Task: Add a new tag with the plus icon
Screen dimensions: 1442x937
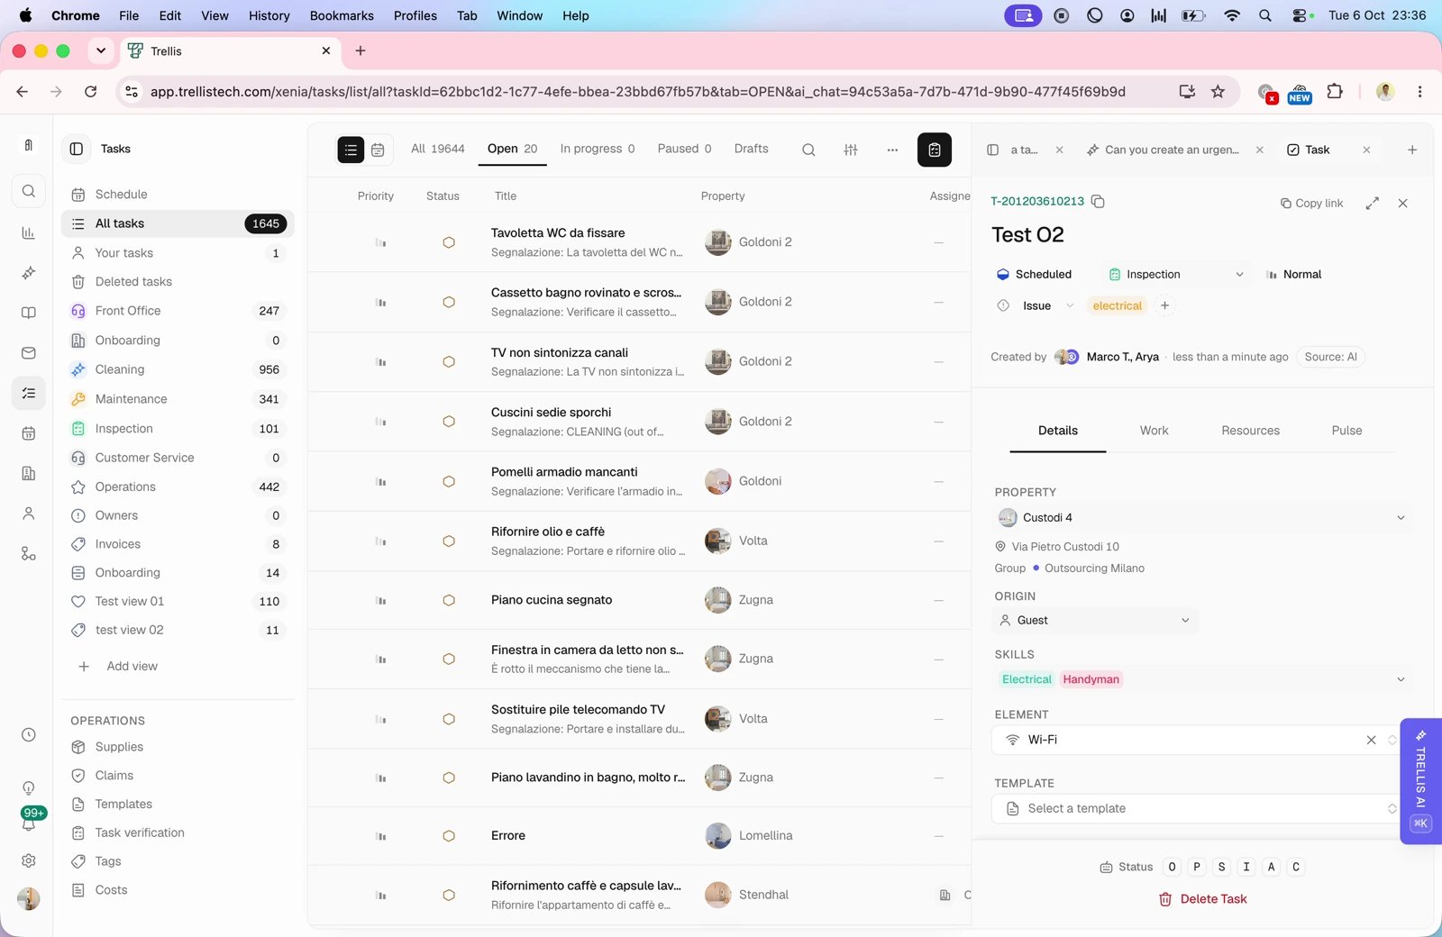Action: (x=1165, y=305)
